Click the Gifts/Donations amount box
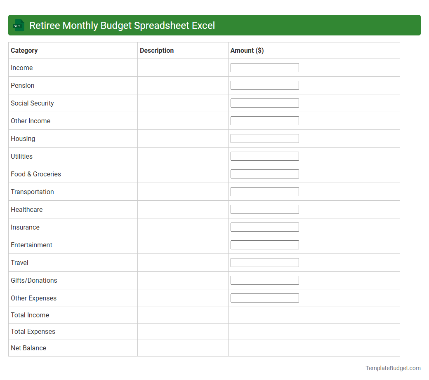The width and height of the screenshot is (429, 380). pyautogui.click(x=265, y=280)
